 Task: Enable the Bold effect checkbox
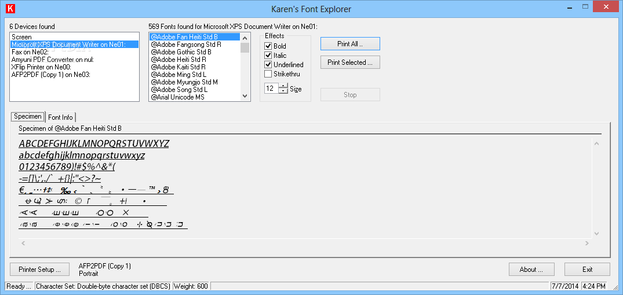tap(268, 46)
